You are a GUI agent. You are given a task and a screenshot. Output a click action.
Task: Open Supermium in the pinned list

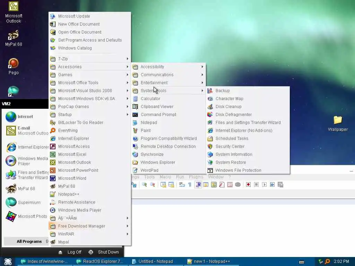coord(25,202)
